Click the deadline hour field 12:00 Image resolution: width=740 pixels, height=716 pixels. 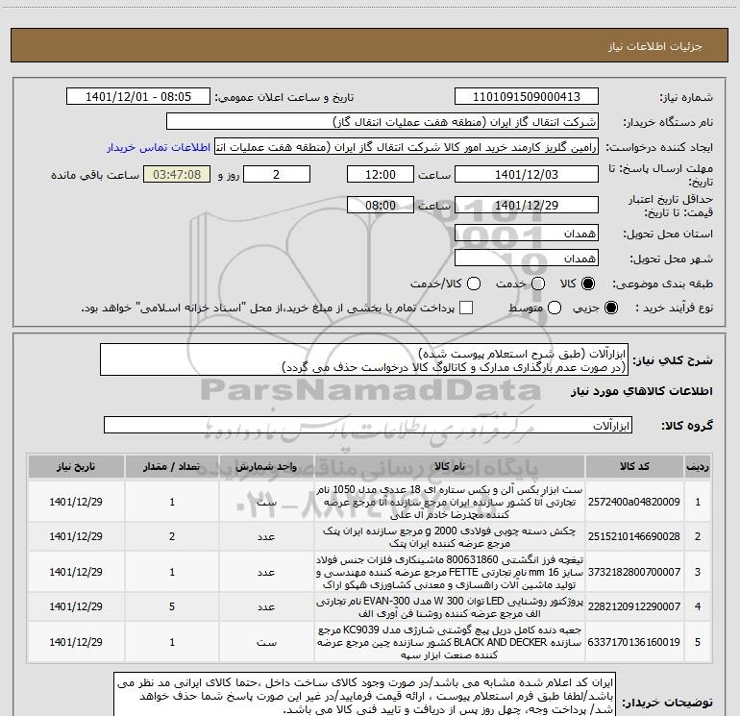point(381,174)
